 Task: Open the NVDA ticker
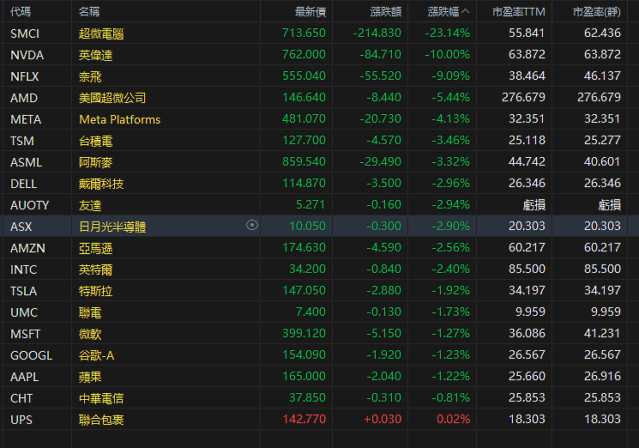coord(27,55)
